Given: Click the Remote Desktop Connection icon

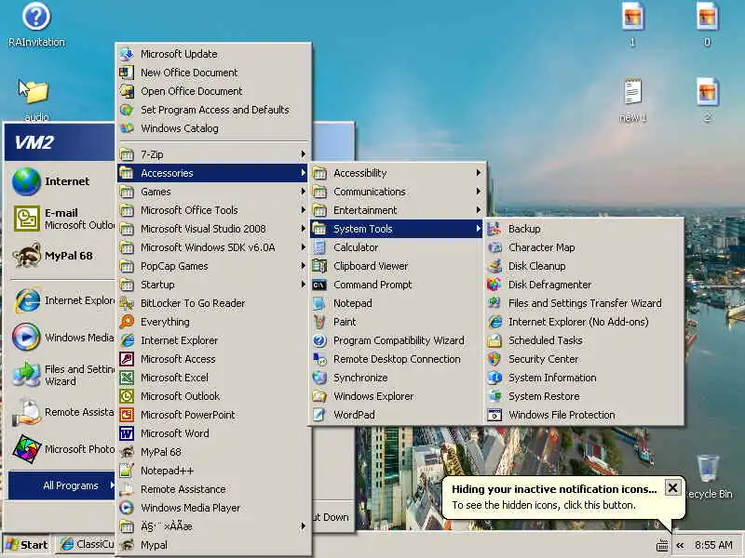Looking at the screenshot, I should point(319,359).
